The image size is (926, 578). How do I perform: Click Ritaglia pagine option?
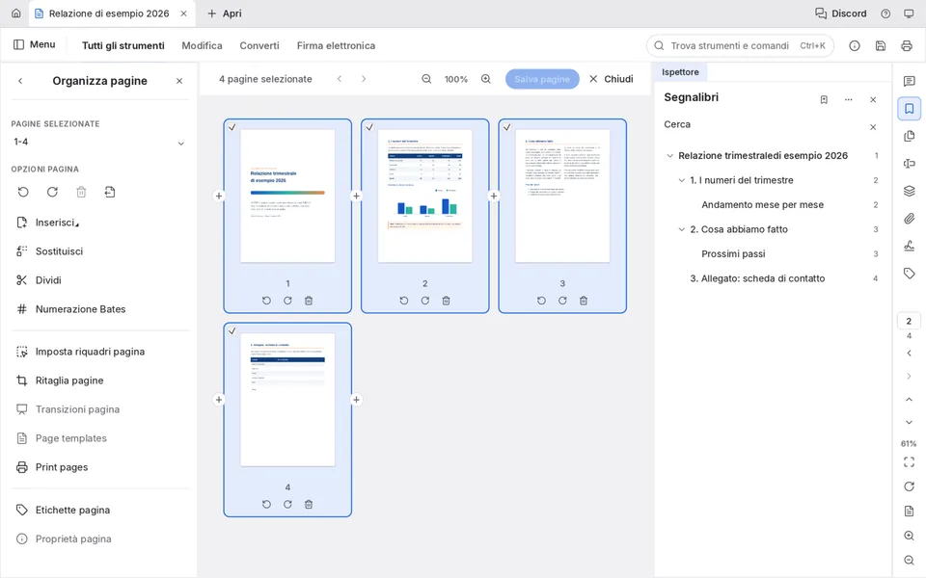click(x=69, y=381)
